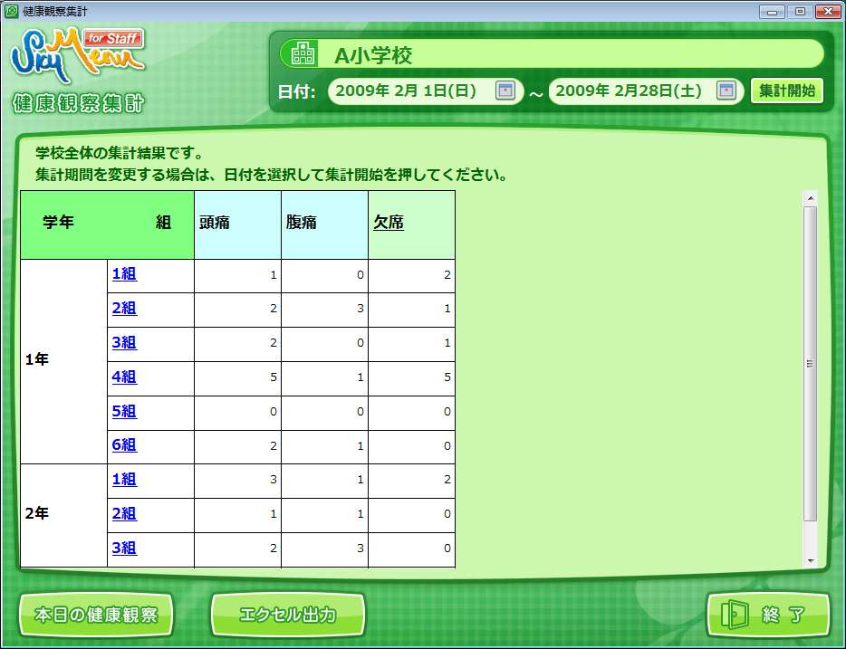
Task: Select the start date field 2009年2月1日
Action: pos(425,91)
